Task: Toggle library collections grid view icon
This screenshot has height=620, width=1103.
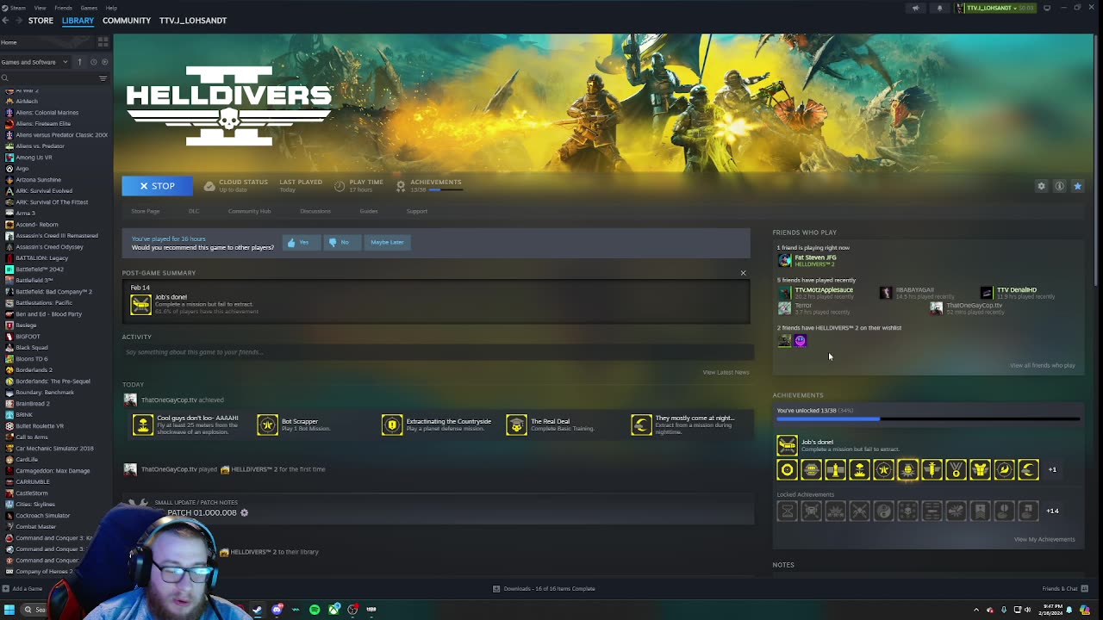Action: 103,41
